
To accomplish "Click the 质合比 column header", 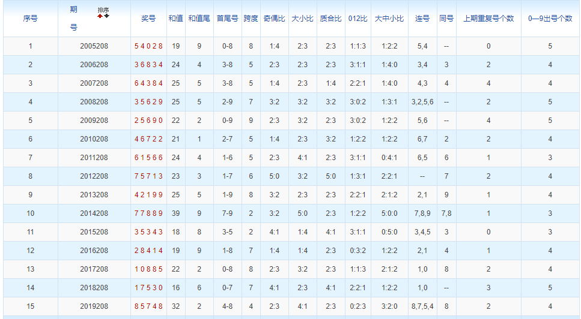I will (x=331, y=19).
